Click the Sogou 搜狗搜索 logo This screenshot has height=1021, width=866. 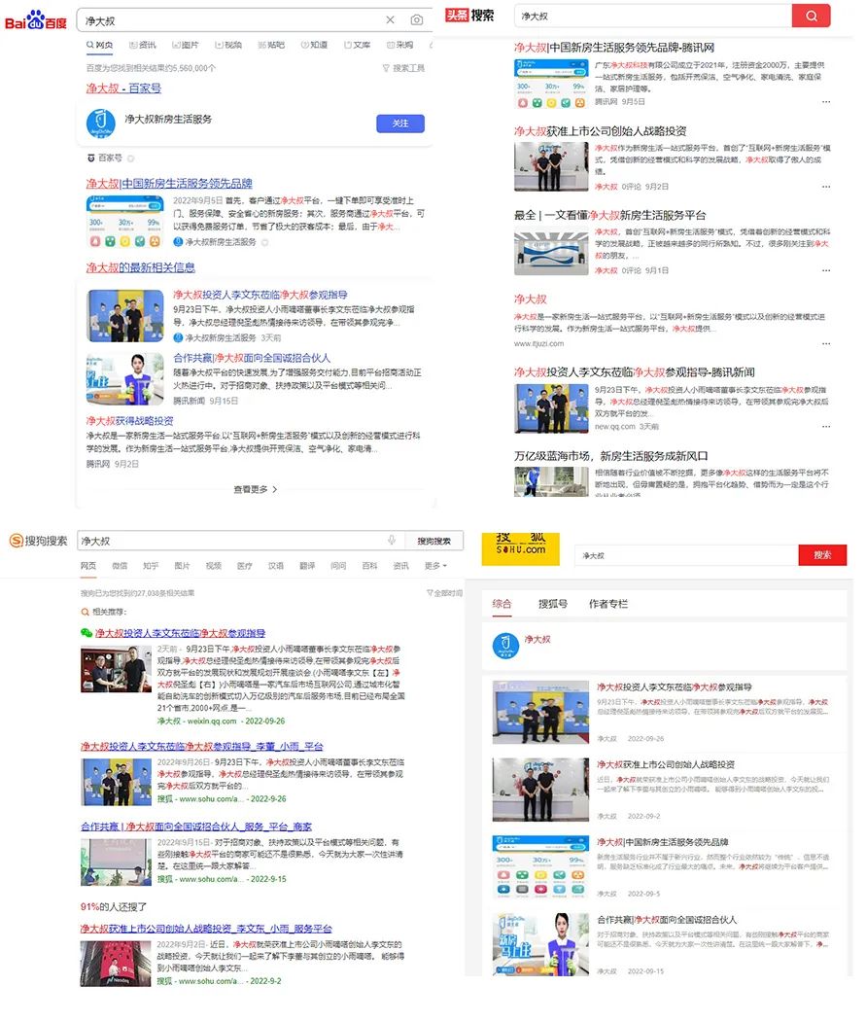(38, 541)
